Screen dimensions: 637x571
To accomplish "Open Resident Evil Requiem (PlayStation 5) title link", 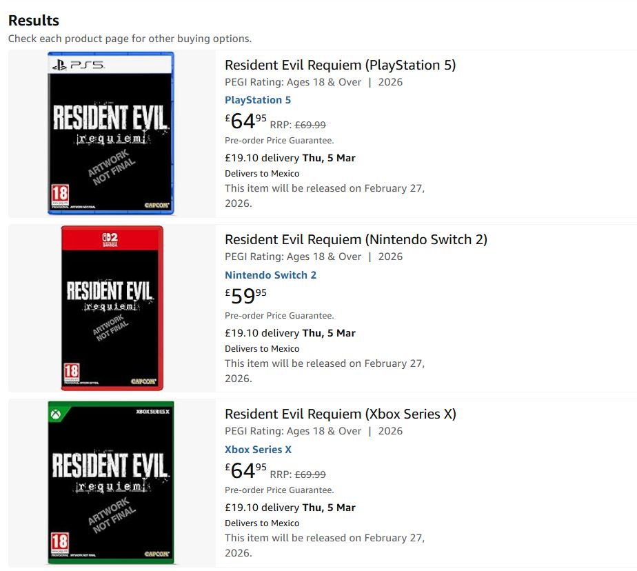I will [340, 66].
